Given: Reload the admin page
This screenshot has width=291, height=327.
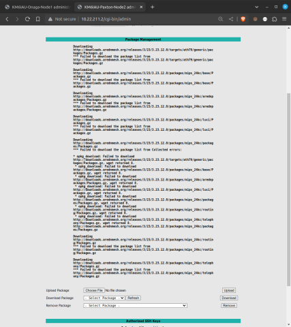Looking at the screenshot, I should click(27, 19).
